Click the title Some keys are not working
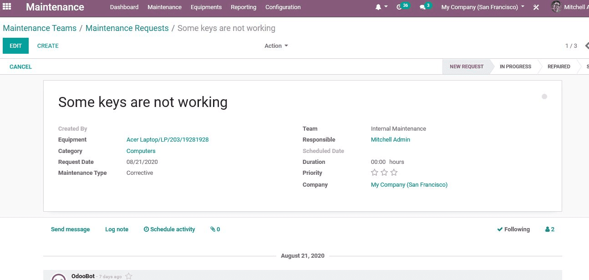The height and width of the screenshot is (280, 589). 143,102
